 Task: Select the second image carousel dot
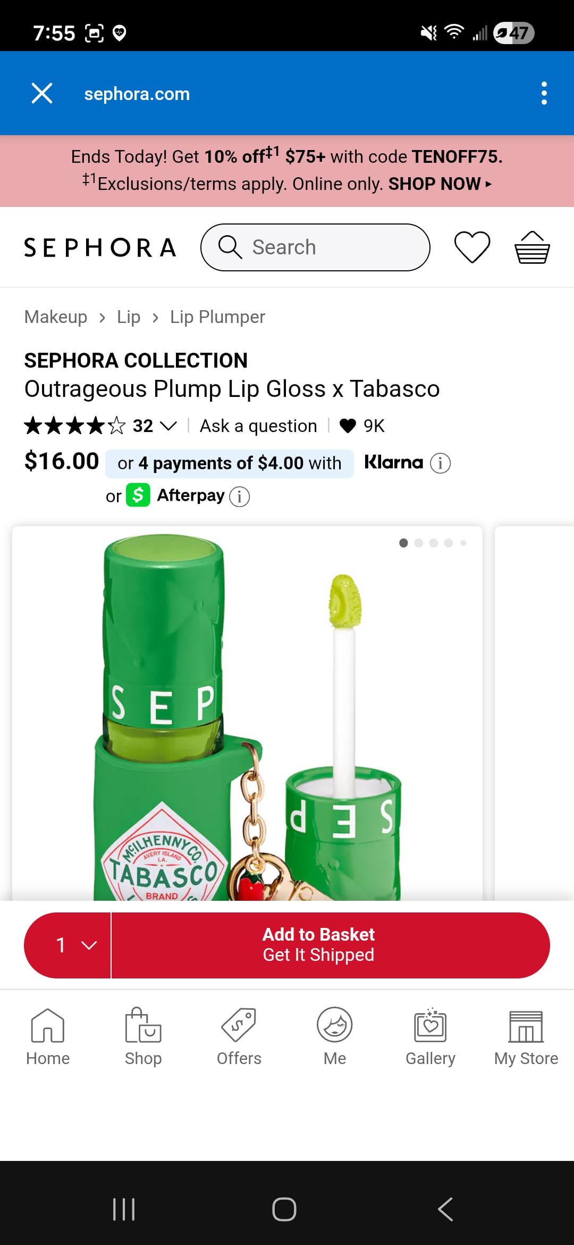pos(419,543)
